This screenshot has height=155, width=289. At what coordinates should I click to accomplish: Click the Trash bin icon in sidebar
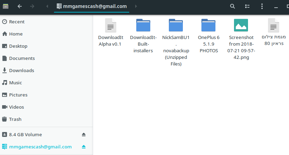(5, 119)
